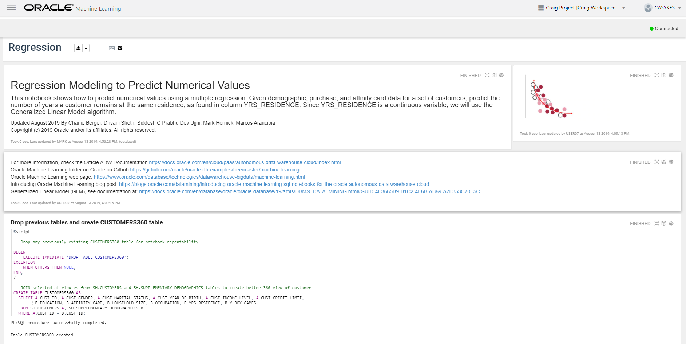Image resolution: width=686 pixels, height=344 pixels.
Task: Click the 'PL/SQL procedure successfully completed' output
Action: point(58,323)
